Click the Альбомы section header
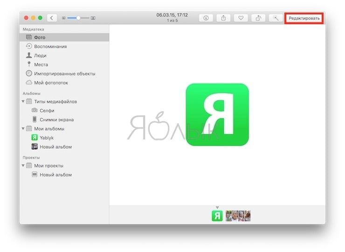 31,93
